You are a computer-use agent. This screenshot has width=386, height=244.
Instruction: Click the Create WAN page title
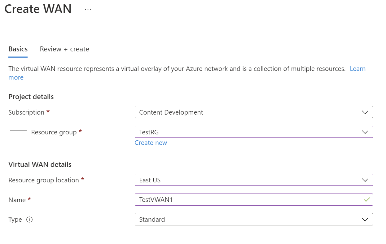pos(38,9)
